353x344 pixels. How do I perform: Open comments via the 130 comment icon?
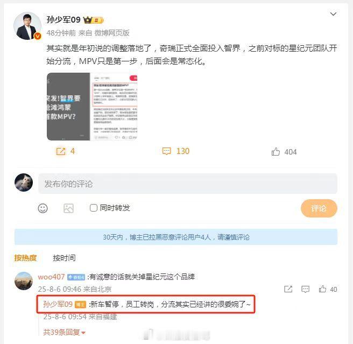click(x=167, y=151)
